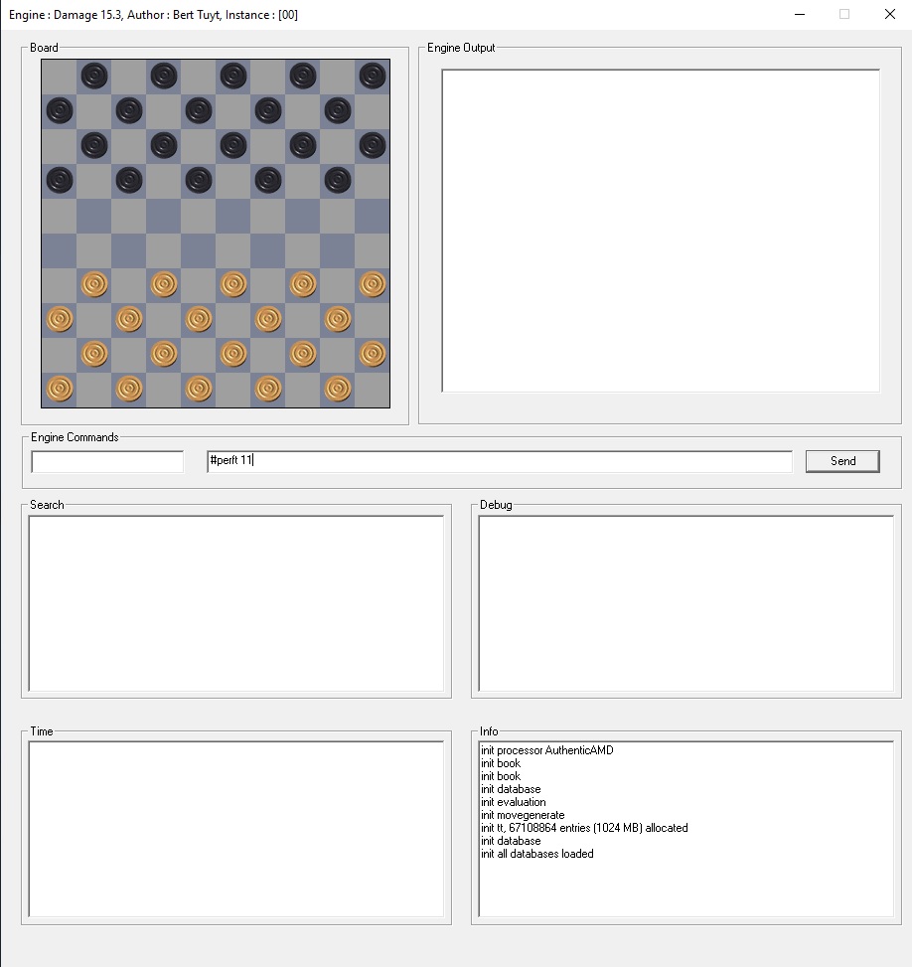This screenshot has height=967, width=912.
Task: Click the leftmost dark square in the fifth row
Action: (94, 216)
